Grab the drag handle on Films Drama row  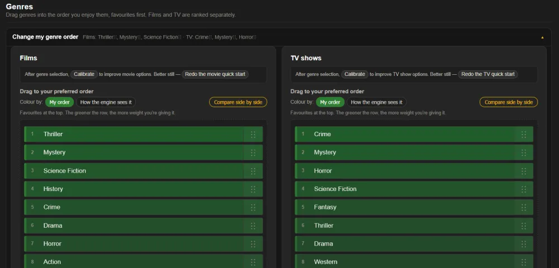coord(253,226)
